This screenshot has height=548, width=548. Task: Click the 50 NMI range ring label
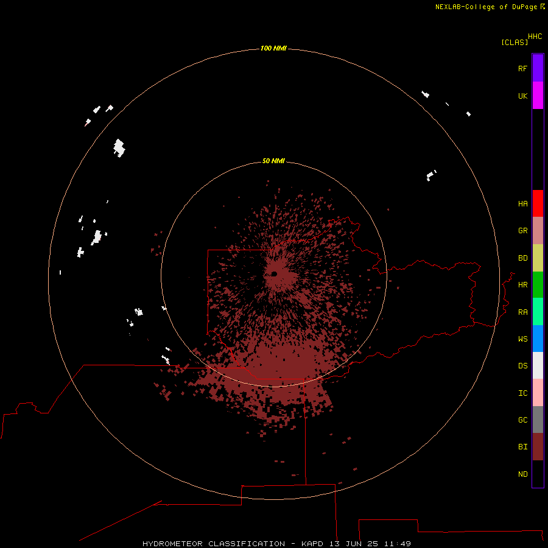[273, 161]
